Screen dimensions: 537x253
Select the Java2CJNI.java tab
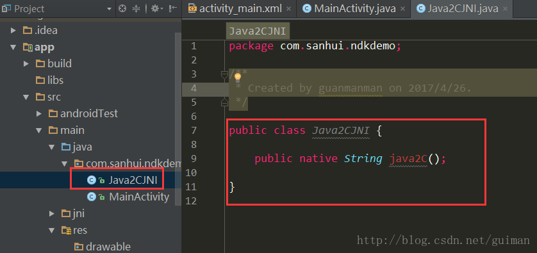tap(463, 8)
